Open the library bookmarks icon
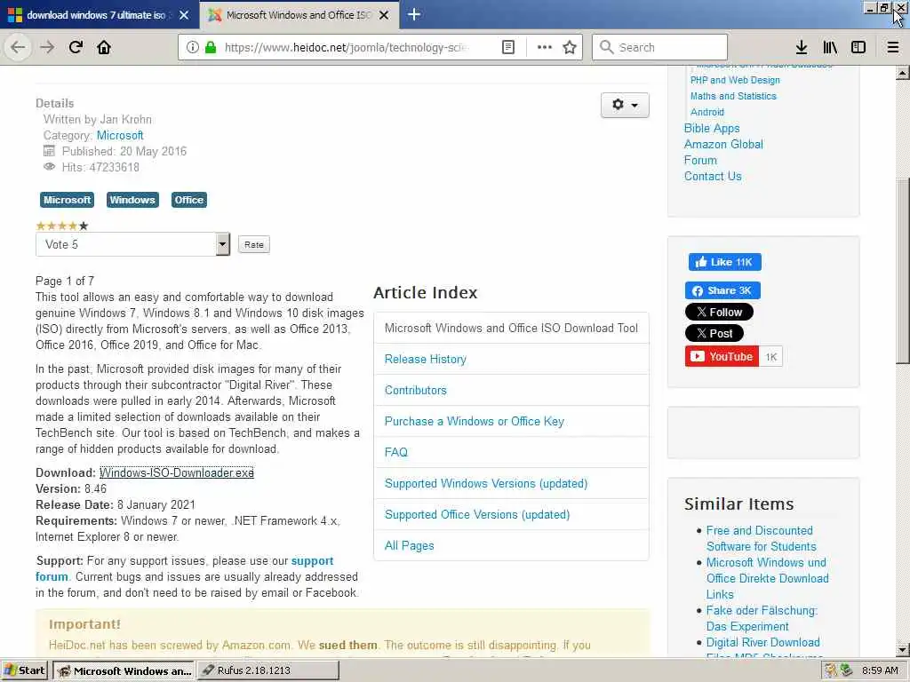This screenshot has width=910, height=682. coord(830,47)
